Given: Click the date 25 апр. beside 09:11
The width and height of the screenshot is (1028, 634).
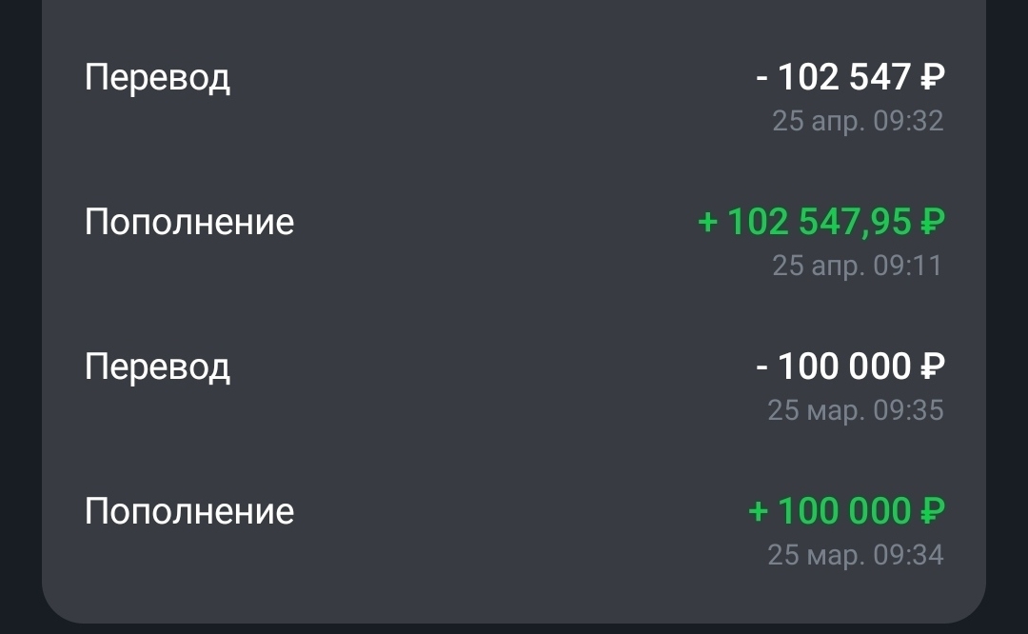Looking at the screenshot, I should 818,266.
